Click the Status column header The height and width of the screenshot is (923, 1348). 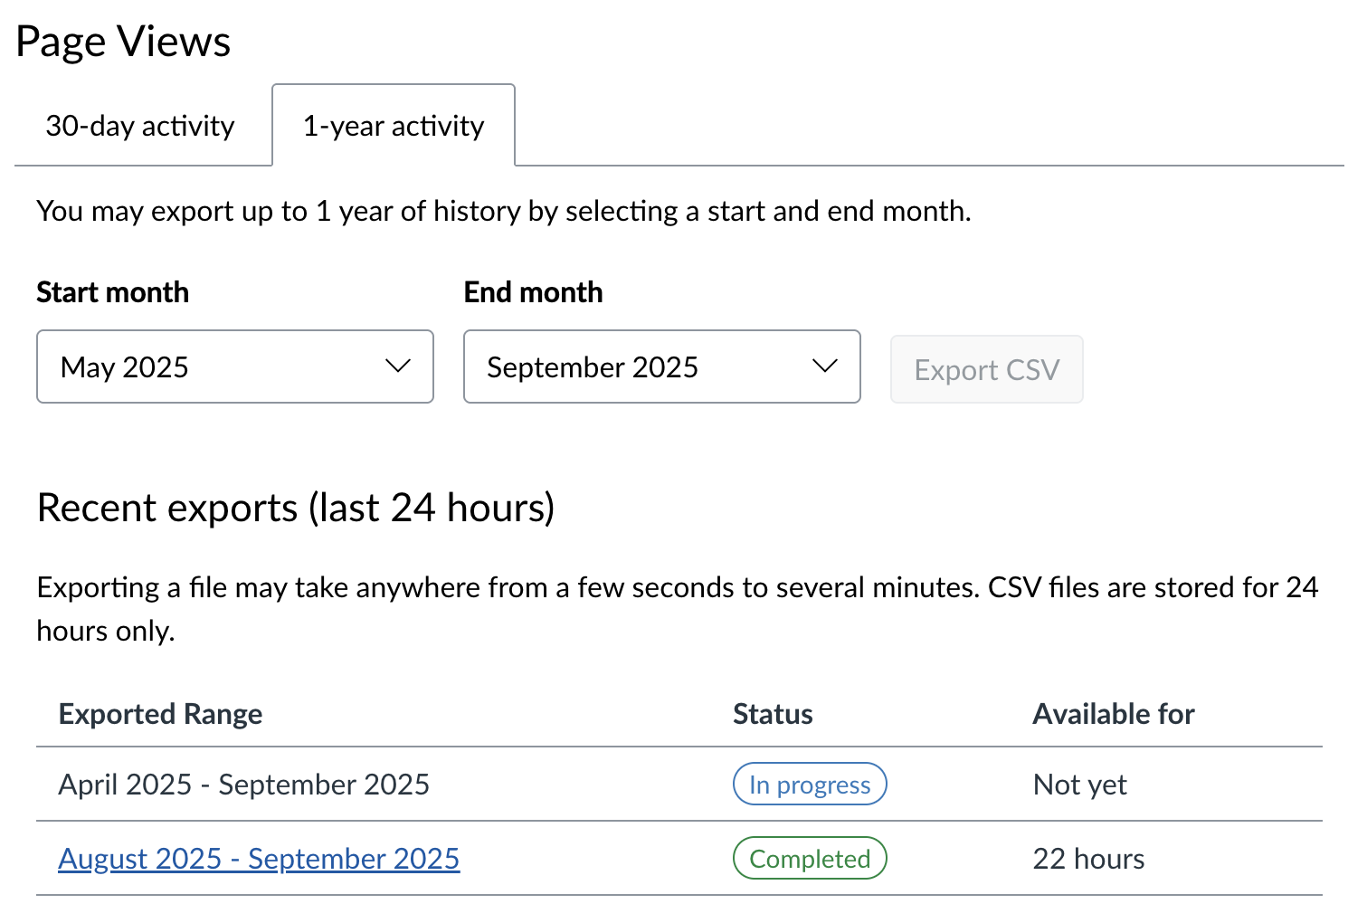click(772, 714)
